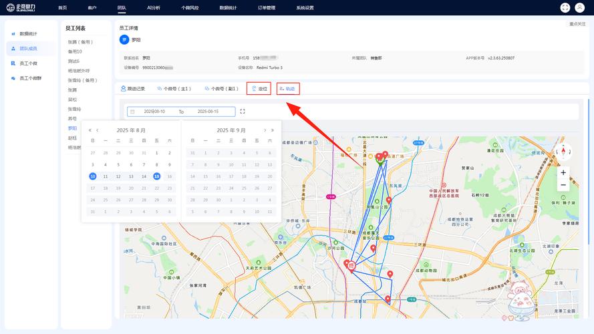Go to previous month in August calendar
The image size is (594, 334).
pos(98,130)
